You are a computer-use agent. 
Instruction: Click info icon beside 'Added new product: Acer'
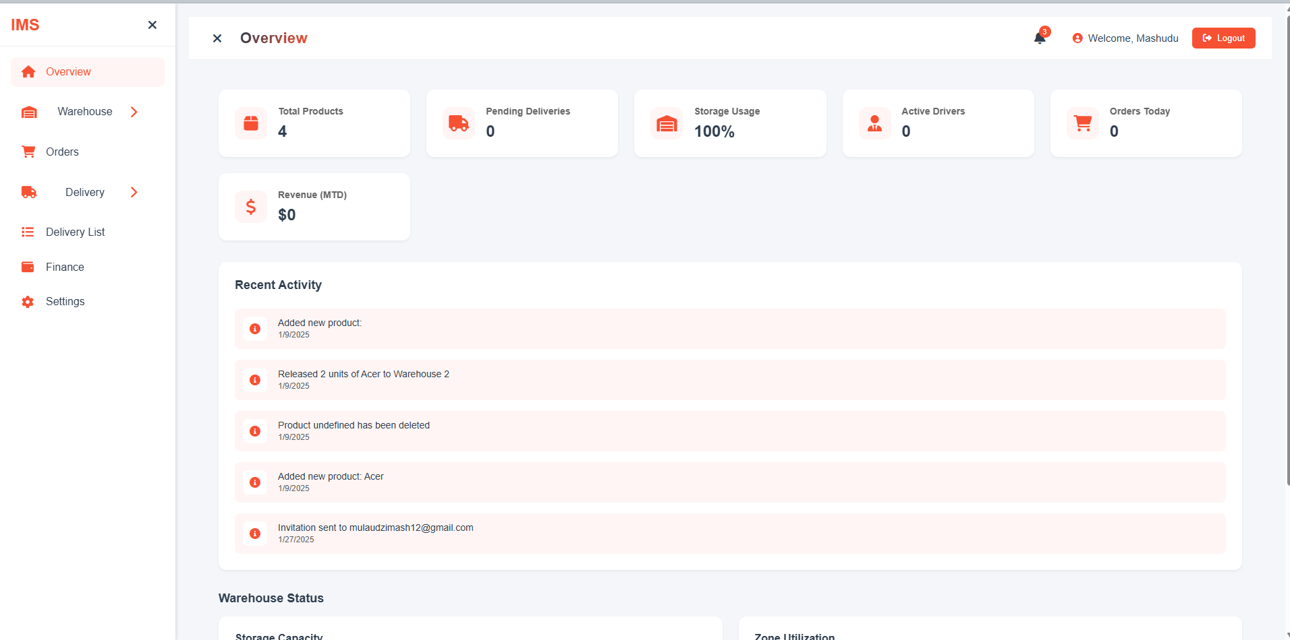tap(255, 482)
